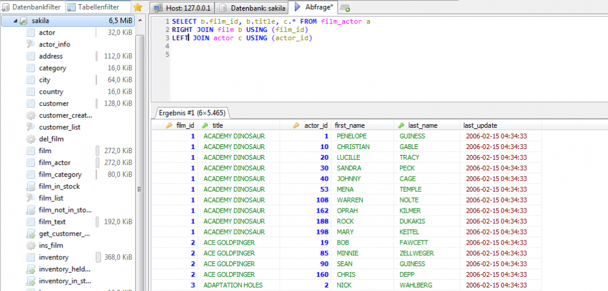Click the actor_info view icon
The image size is (608, 291).
[31, 45]
